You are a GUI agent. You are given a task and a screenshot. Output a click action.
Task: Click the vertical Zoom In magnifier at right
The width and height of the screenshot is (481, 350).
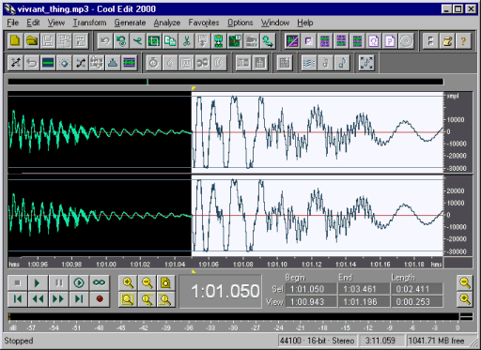point(465,299)
